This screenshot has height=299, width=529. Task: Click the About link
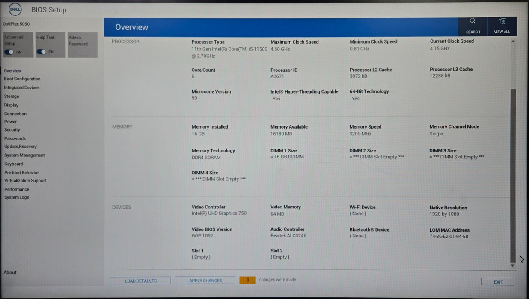point(10,273)
